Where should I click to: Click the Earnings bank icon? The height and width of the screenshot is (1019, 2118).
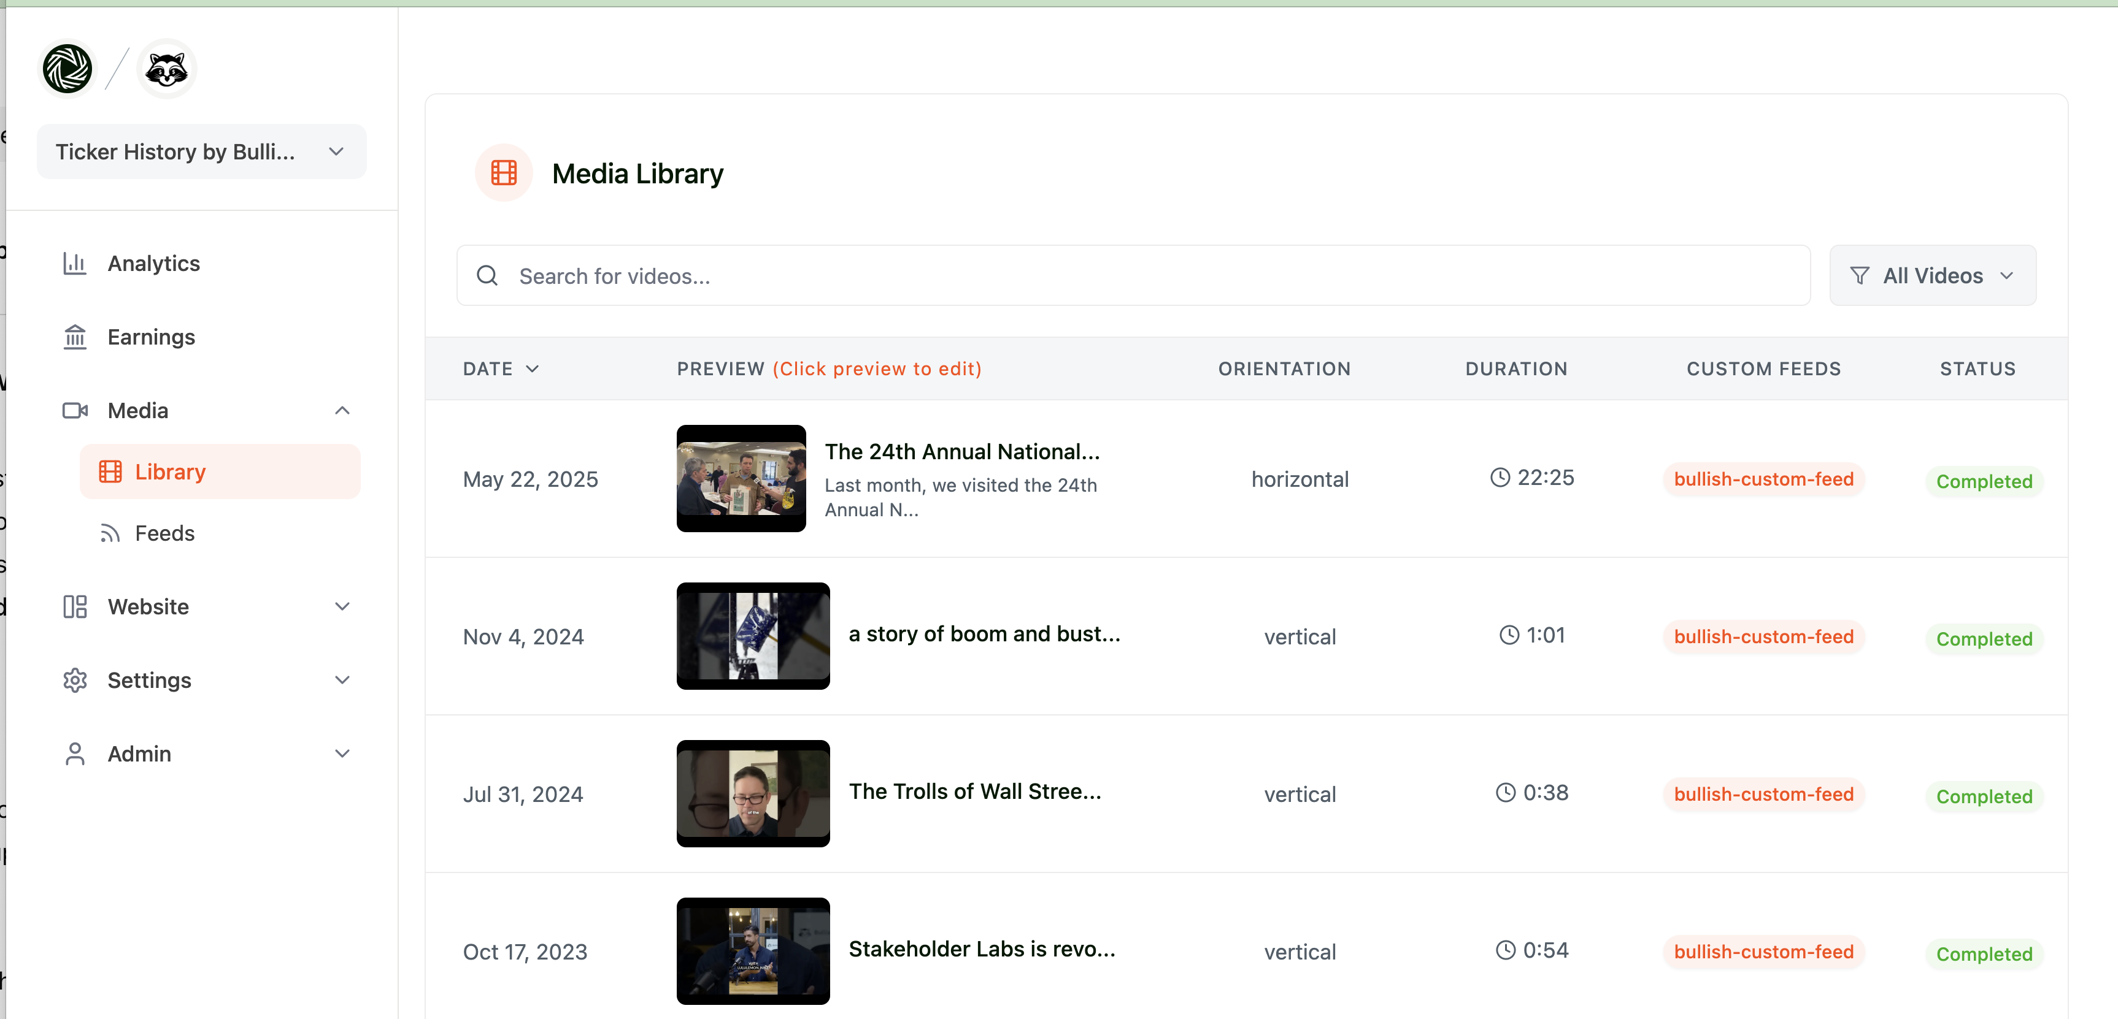pyautogui.click(x=75, y=337)
